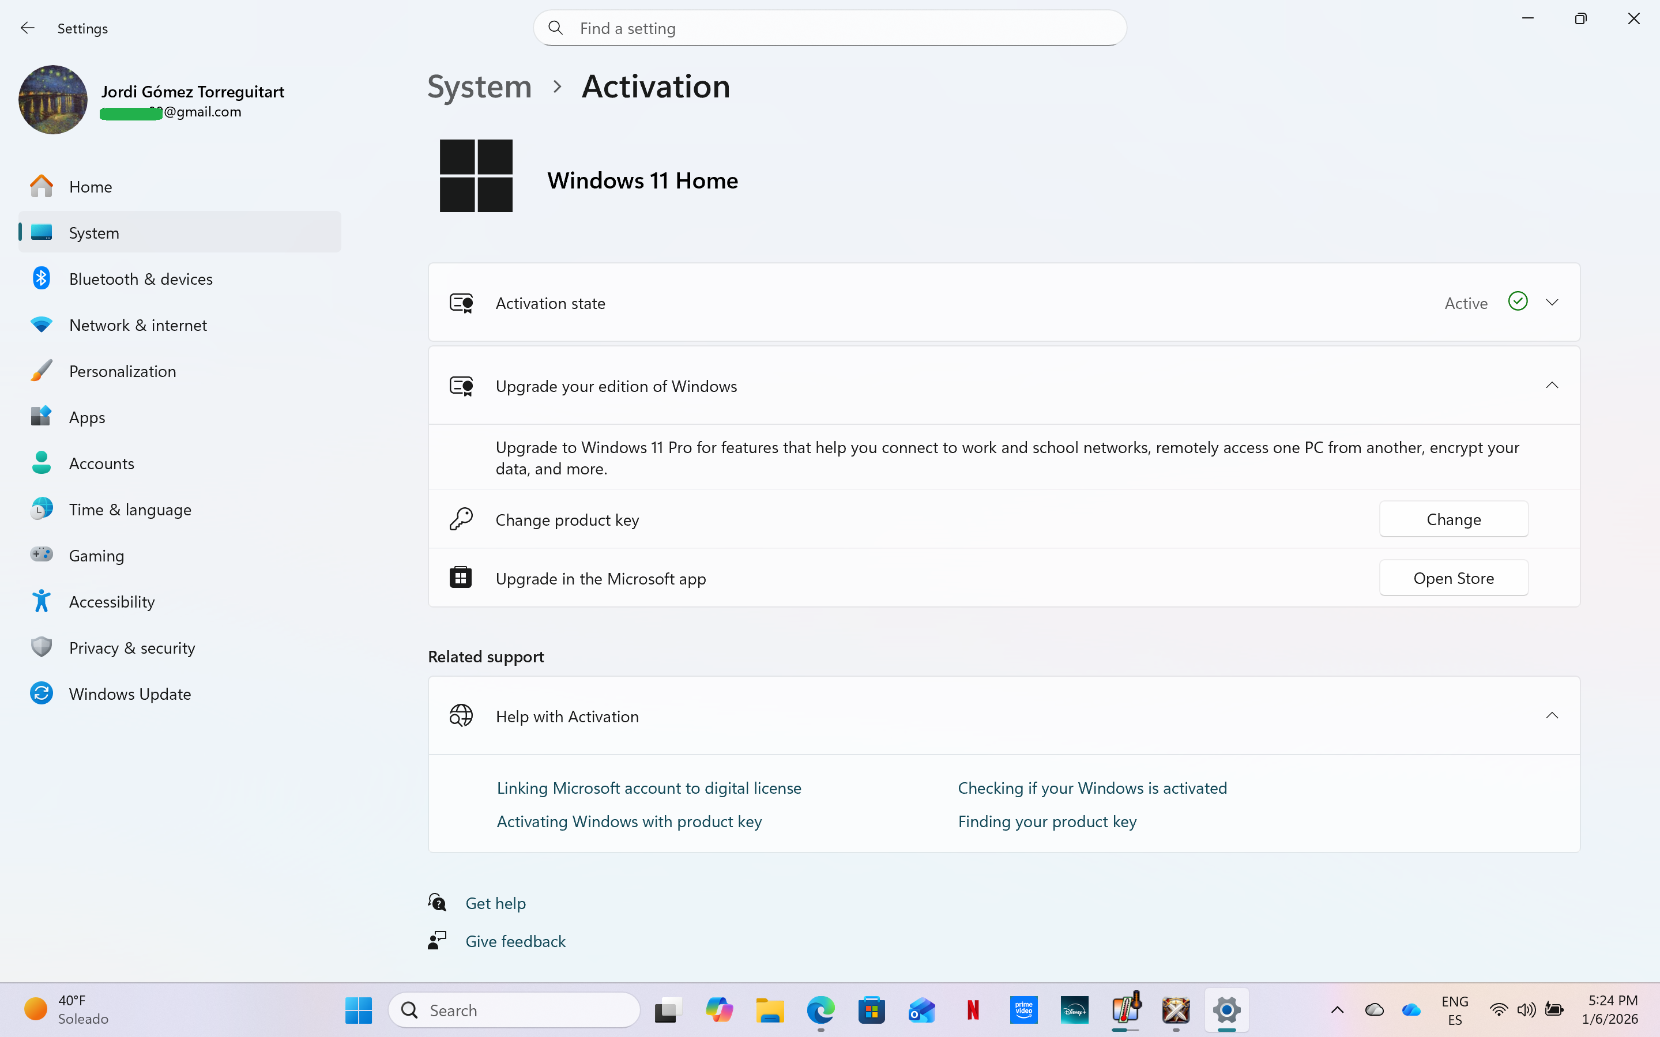This screenshot has width=1660, height=1037.
Task: Open the weather widget showing 40°F
Action: point(66,1009)
